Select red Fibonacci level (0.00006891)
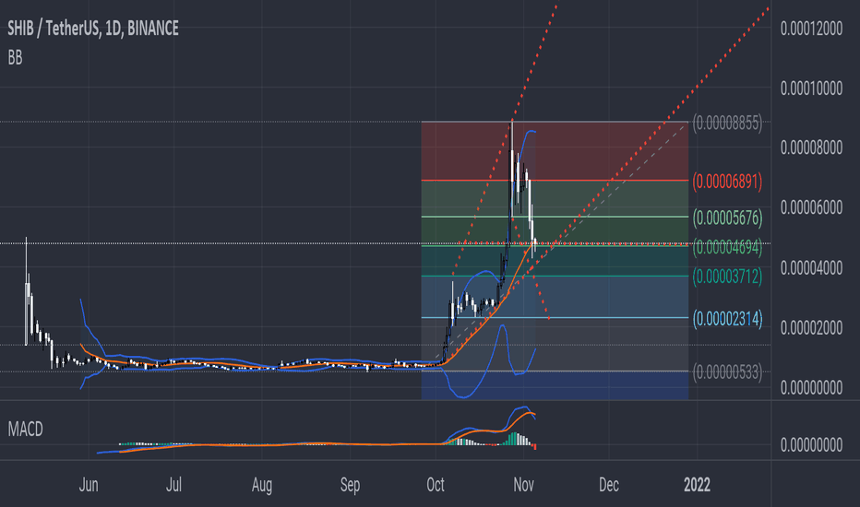Image resolution: width=860 pixels, height=507 pixels. [727, 181]
